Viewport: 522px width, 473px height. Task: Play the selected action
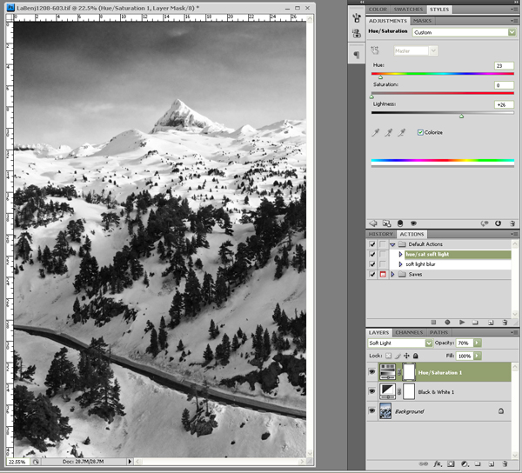pos(461,323)
